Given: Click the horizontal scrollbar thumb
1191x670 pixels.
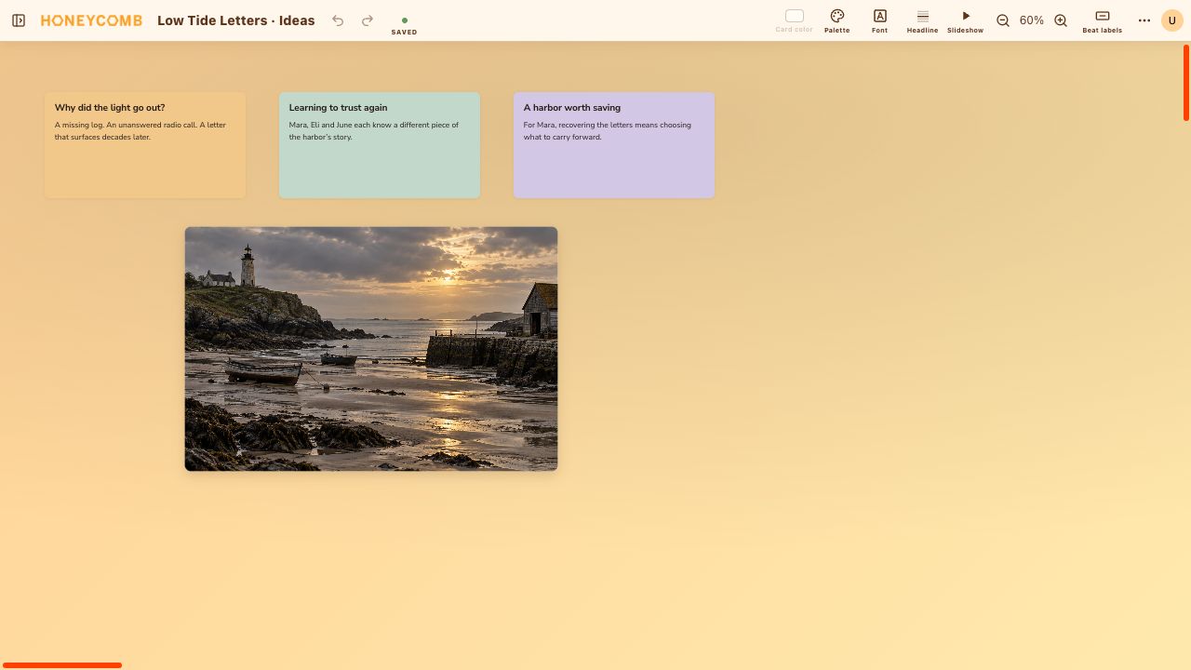Looking at the screenshot, I should [62, 665].
